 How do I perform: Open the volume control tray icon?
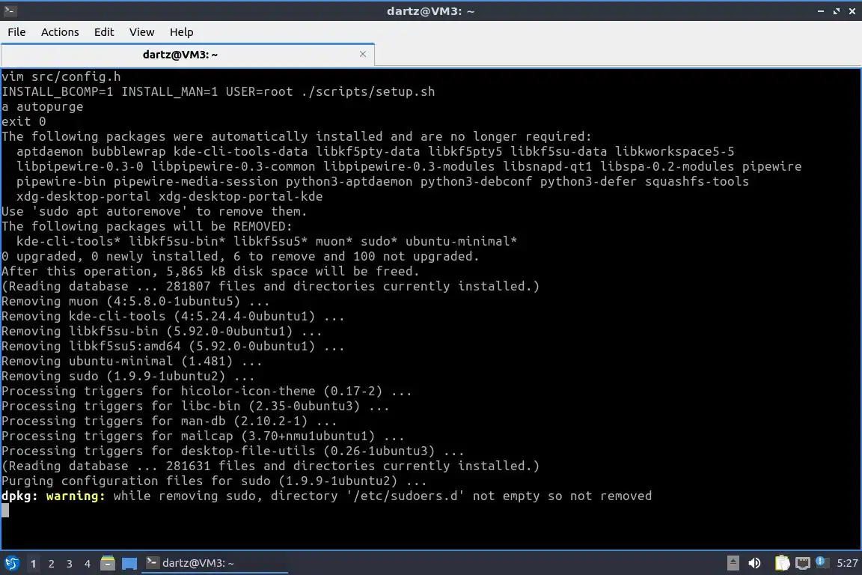pos(755,563)
